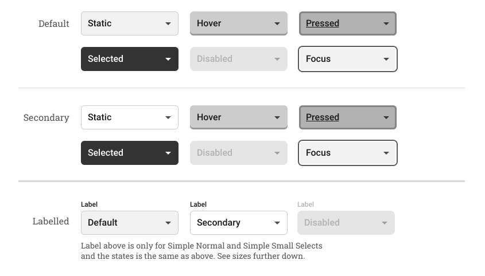Click the Disabled select in Default row
This screenshot has width=485, height=276.
[238, 59]
